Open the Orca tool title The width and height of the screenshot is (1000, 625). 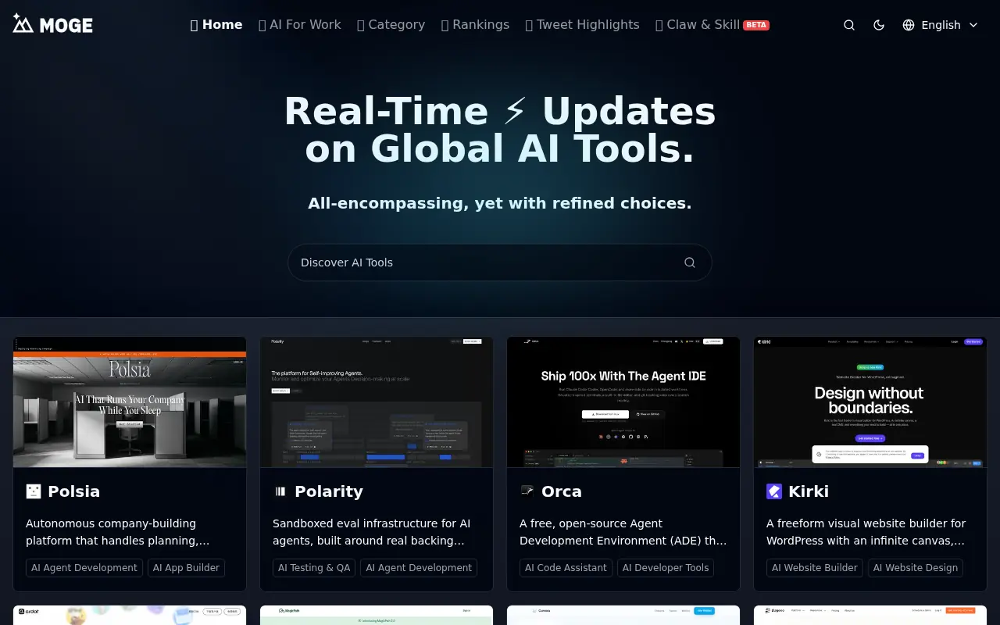coord(562,491)
